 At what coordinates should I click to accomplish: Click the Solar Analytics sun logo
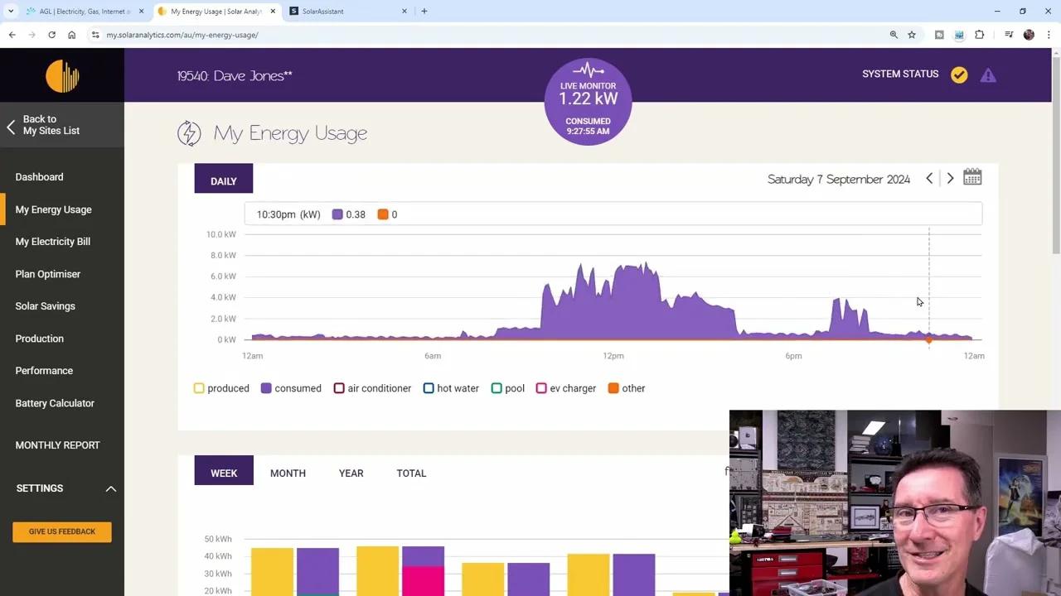click(x=62, y=74)
